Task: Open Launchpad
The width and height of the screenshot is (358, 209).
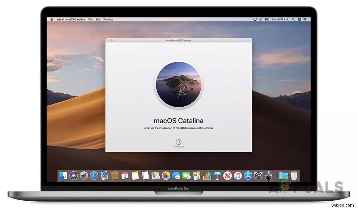Action: click(84, 176)
